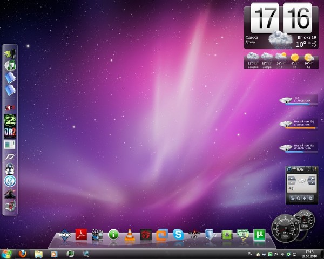Viewport: 324px width, 259px height.
Task: Click the volume icon in system tray
Action: 284,253
